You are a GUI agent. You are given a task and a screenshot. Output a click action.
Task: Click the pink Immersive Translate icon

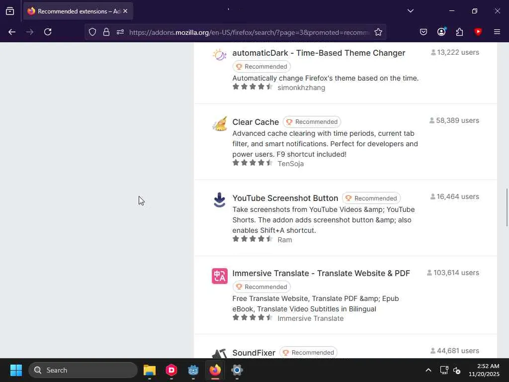coord(220,276)
